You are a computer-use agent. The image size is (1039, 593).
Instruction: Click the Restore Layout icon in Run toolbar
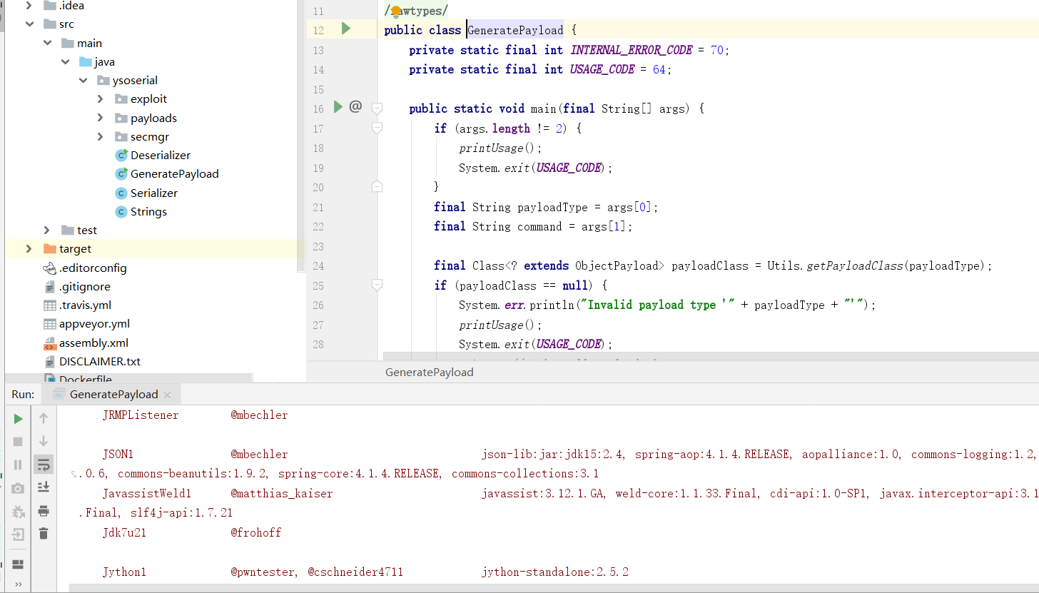pos(18,564)
